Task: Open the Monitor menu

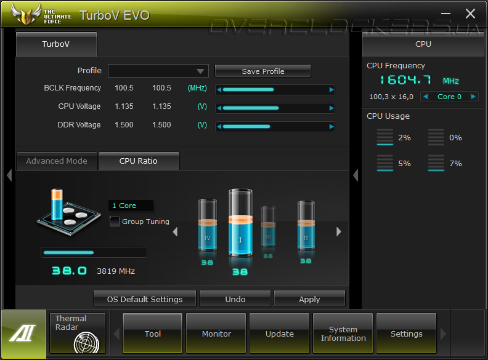Action: tap(216, 334)
